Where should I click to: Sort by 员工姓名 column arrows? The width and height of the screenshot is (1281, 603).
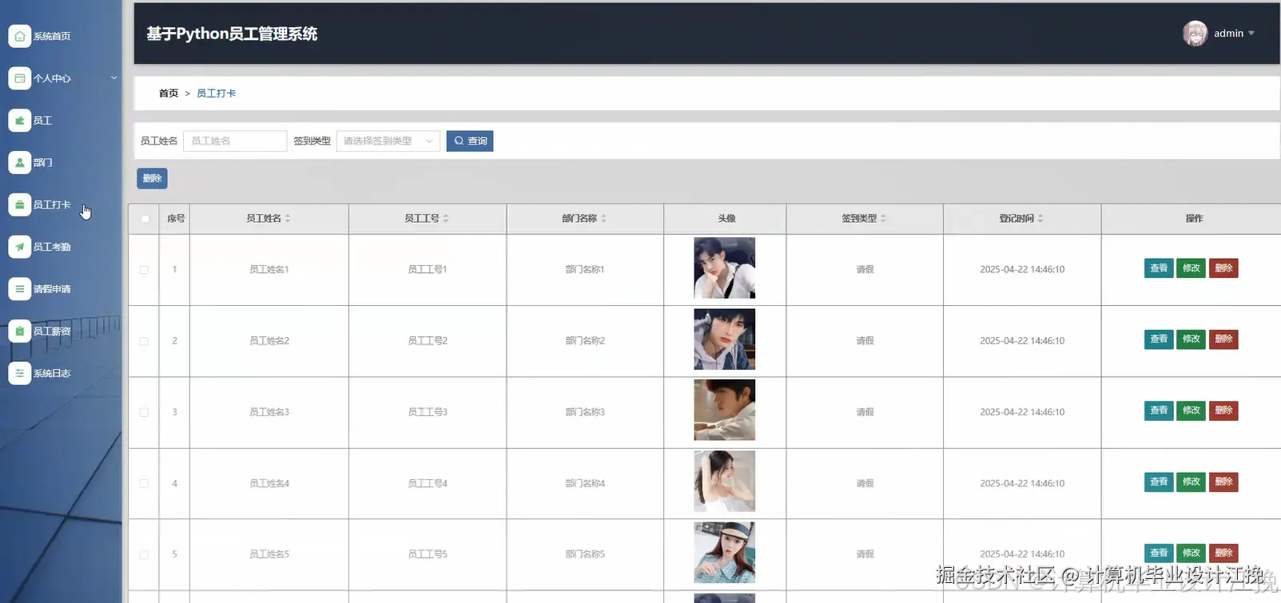click(x=288, y=218)
